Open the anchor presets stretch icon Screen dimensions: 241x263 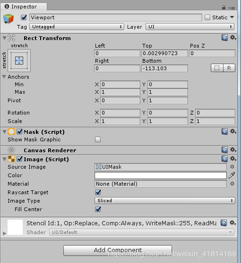(19, 60)
